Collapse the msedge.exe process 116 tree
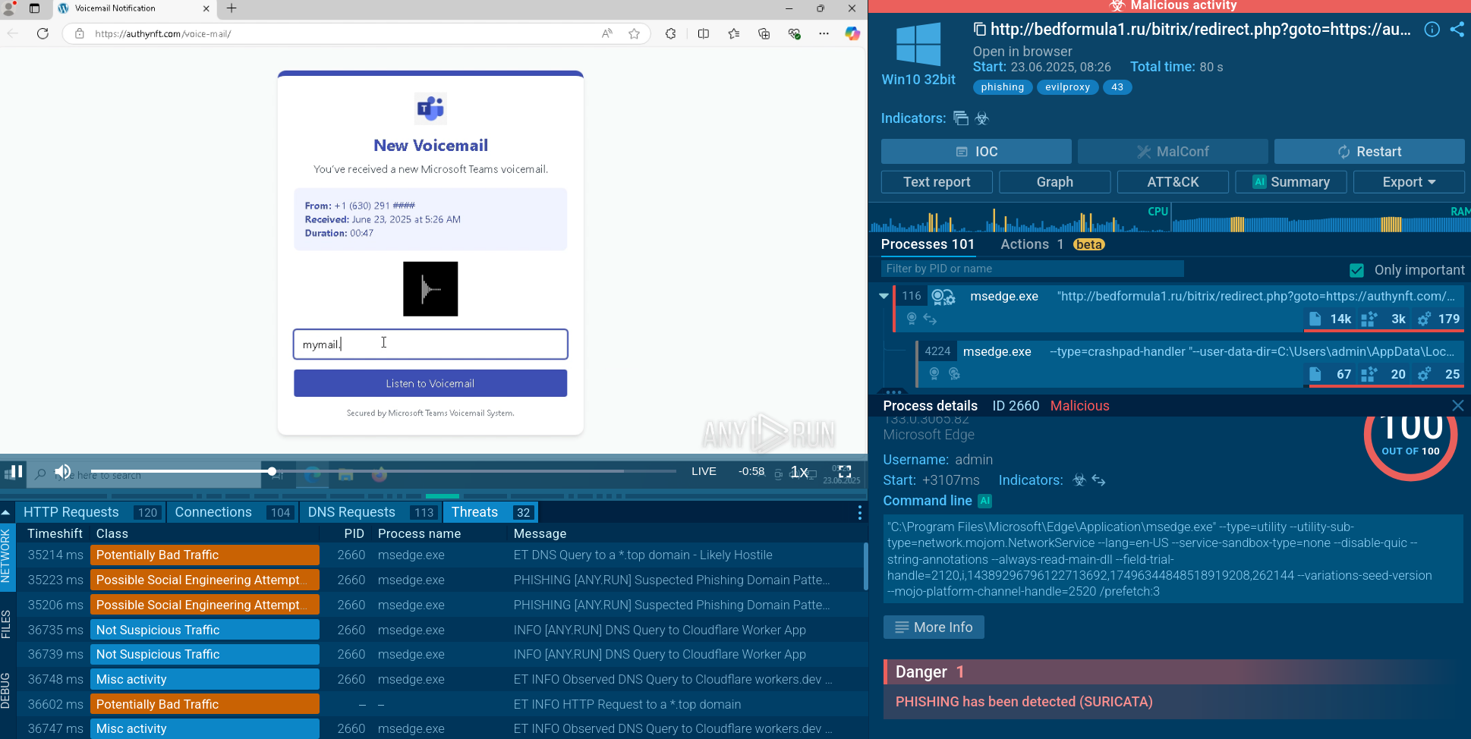This screenshot has width=1471, height=739. [x=884, y=296]
